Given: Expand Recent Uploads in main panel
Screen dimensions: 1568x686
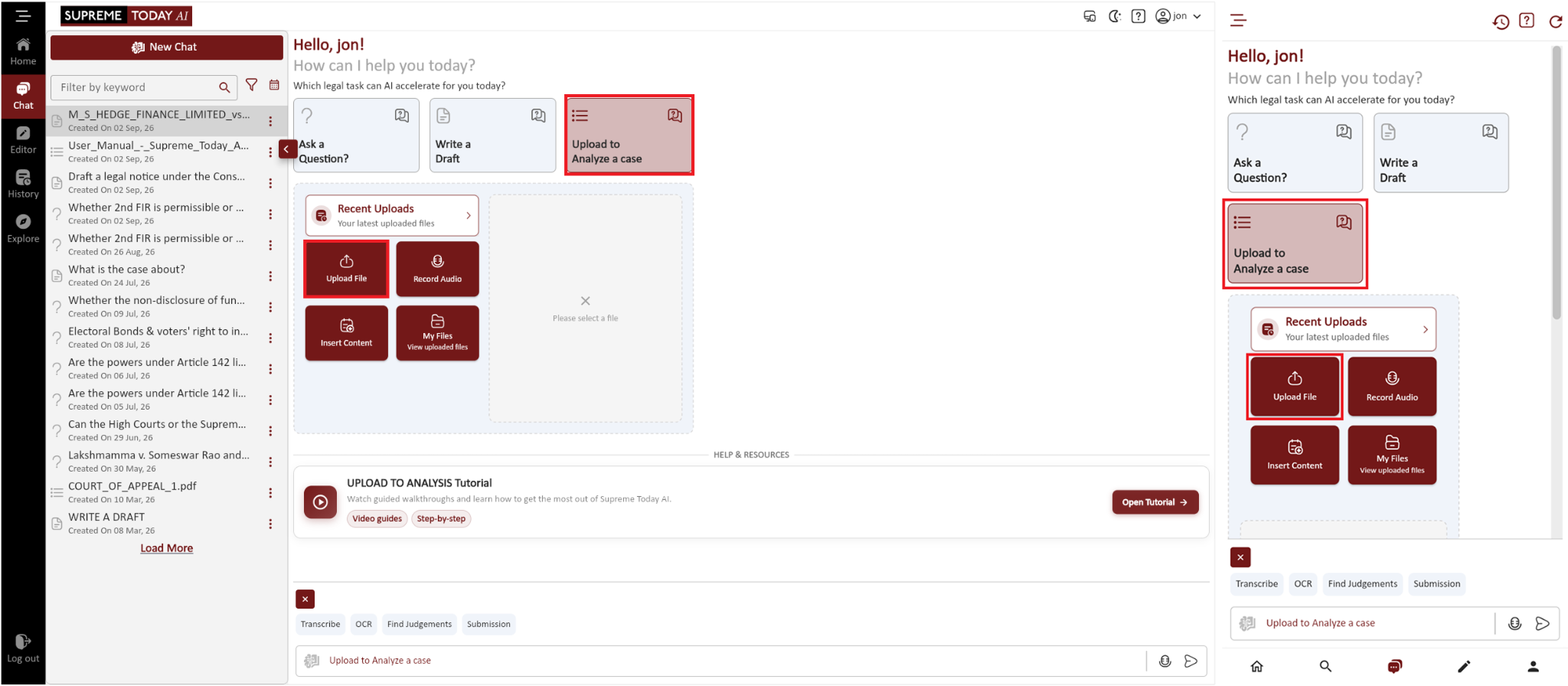Looking at the screenshot, I should pos(392,215).
